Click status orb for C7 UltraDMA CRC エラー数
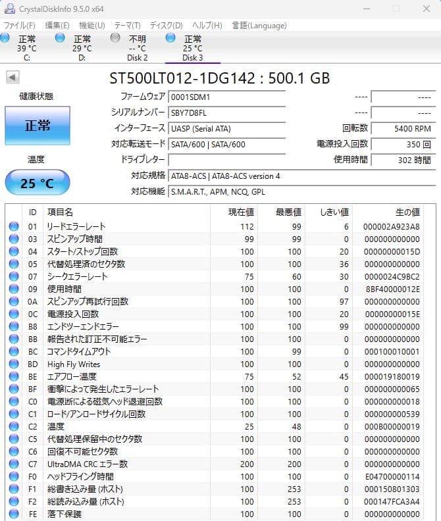The image size is (441, 521). tap(14, 464)
